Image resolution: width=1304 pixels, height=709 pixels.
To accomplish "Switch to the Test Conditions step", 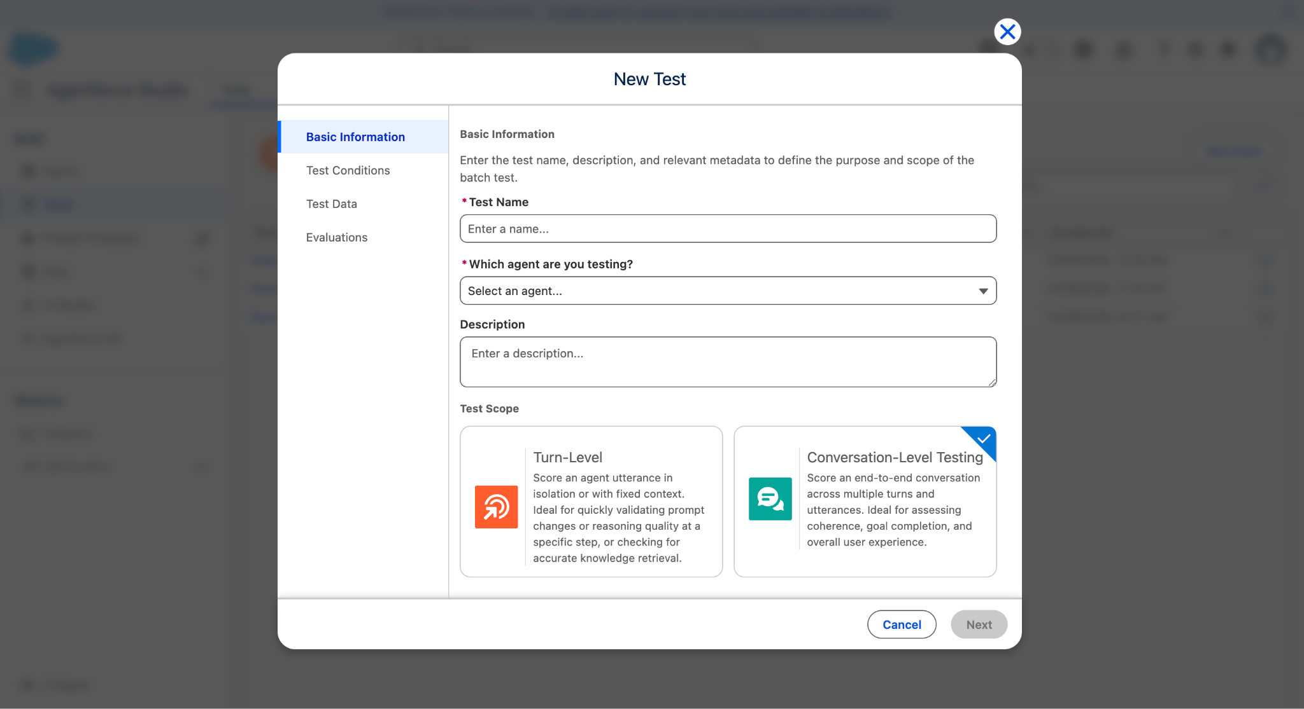I will click(x=348, y=170).
